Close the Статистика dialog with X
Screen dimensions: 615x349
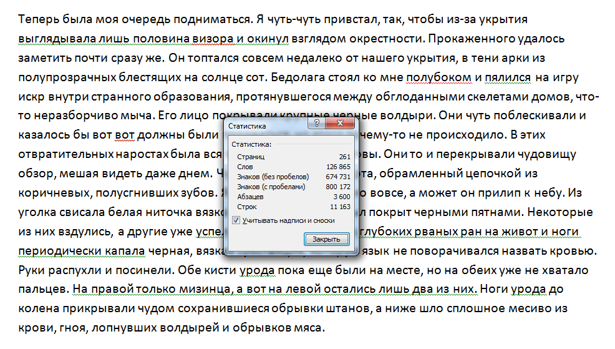click(x=339, y=125)
